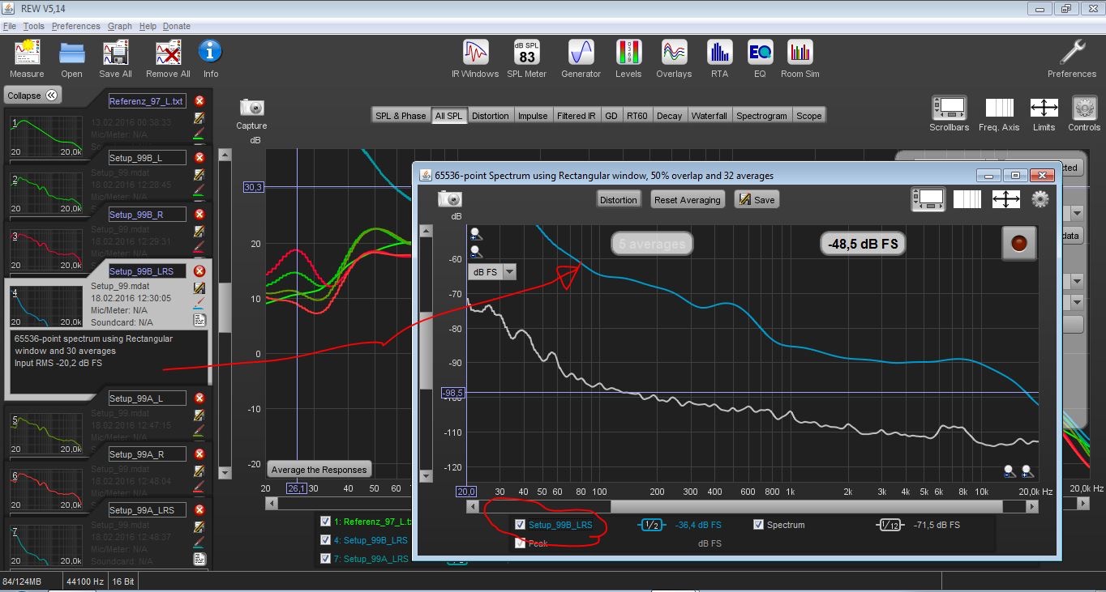Zoom in horizontally with bottom-right magnifier in RTA graph
The width and height of the screenshot is (1106, 592).
[1027, 471]
